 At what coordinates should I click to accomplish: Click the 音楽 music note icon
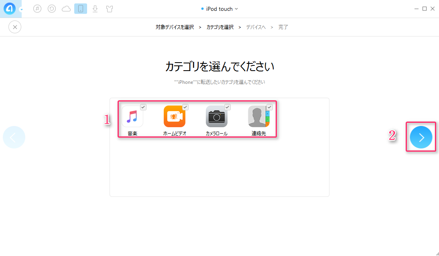tap(132, 116)
